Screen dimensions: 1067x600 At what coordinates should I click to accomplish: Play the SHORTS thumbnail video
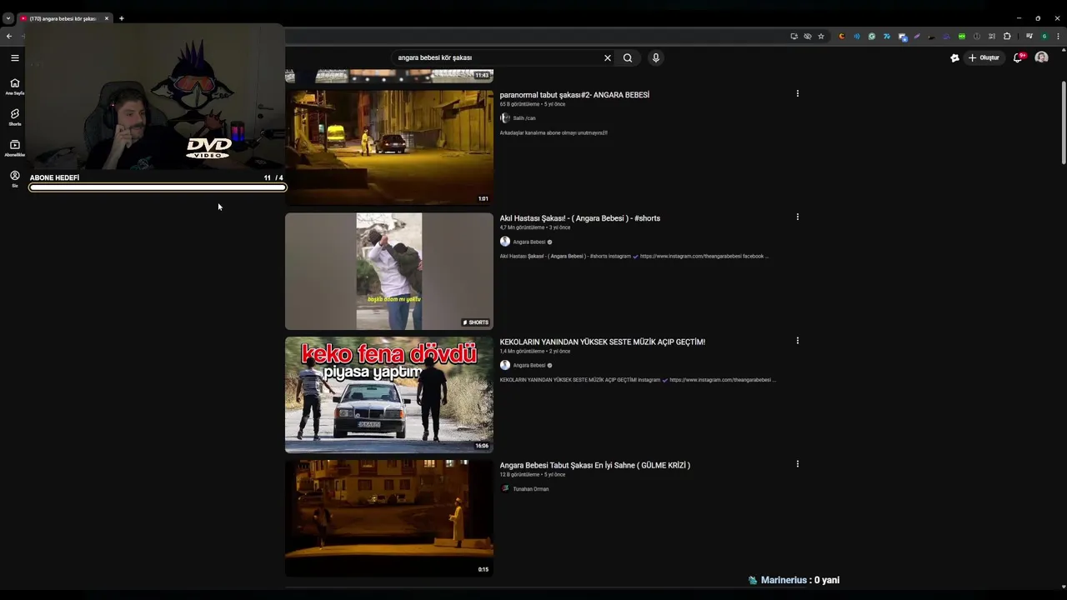click(x=389, y=271)
